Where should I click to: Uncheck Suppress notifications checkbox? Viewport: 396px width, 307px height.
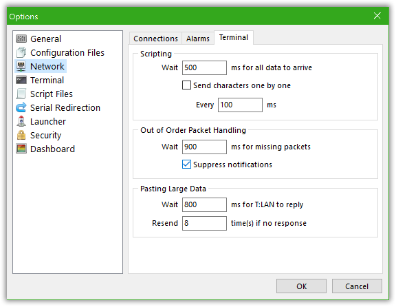click(186, 165)
